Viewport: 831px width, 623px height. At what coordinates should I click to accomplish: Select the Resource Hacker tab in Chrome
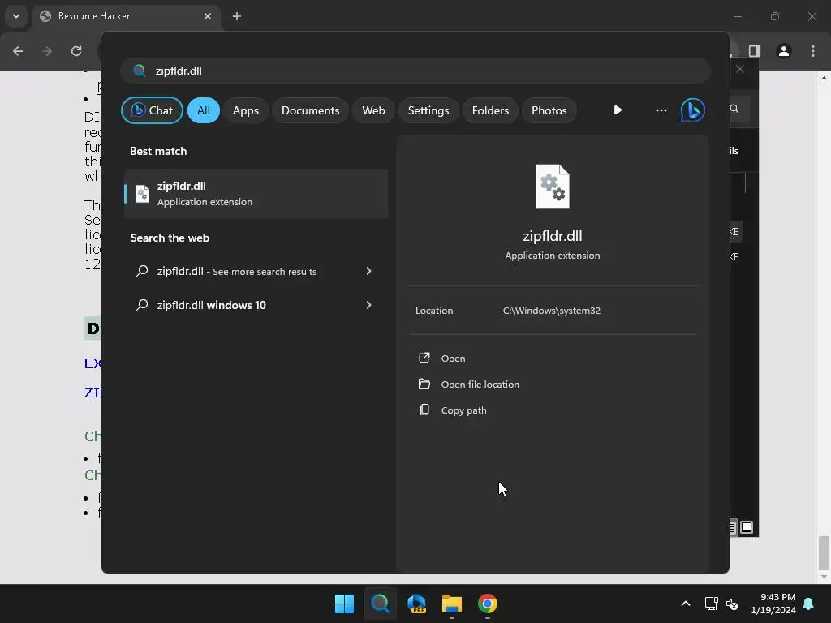click(x=126, y=16)
